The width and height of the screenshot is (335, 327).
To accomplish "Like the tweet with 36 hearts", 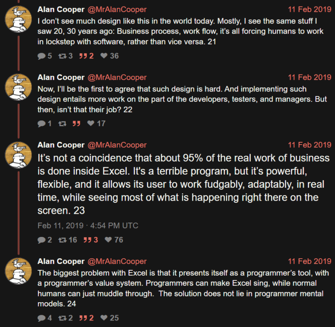I will (103, 56).
